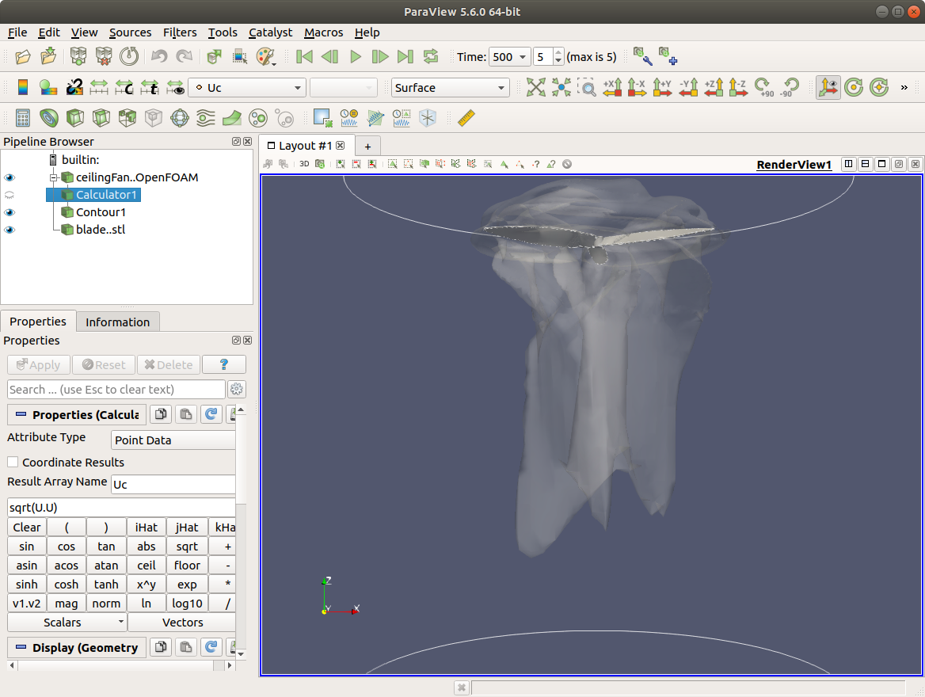Viewport: 925px width, 697px height.
Task: Open the Attribute Type dropdown
Action: pos(173,440)
